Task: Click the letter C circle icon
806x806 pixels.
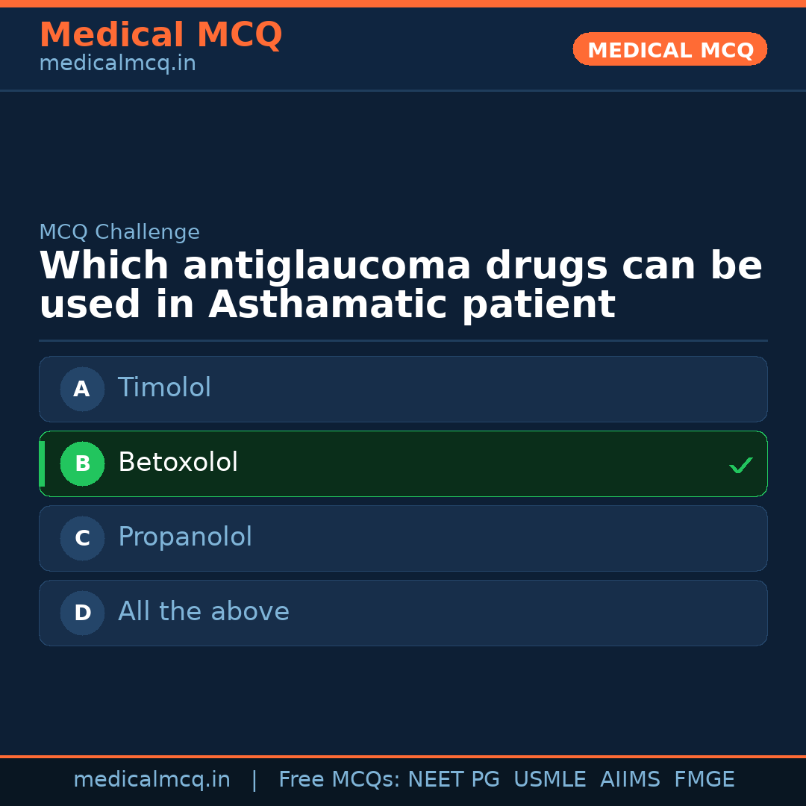Action: 82,538
